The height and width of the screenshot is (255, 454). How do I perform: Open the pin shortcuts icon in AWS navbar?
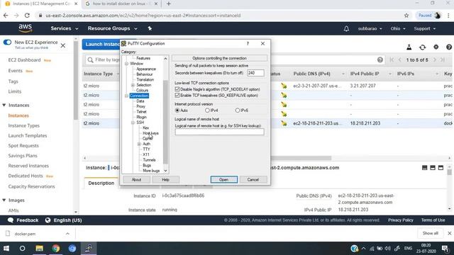point(150,28)
